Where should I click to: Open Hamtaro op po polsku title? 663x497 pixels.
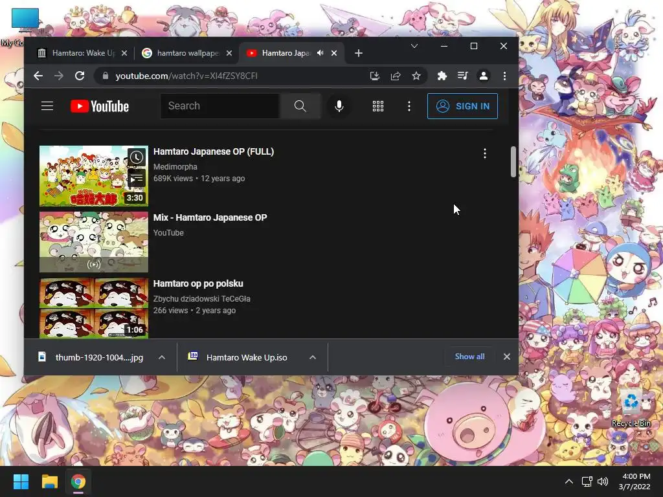[198, 283]
